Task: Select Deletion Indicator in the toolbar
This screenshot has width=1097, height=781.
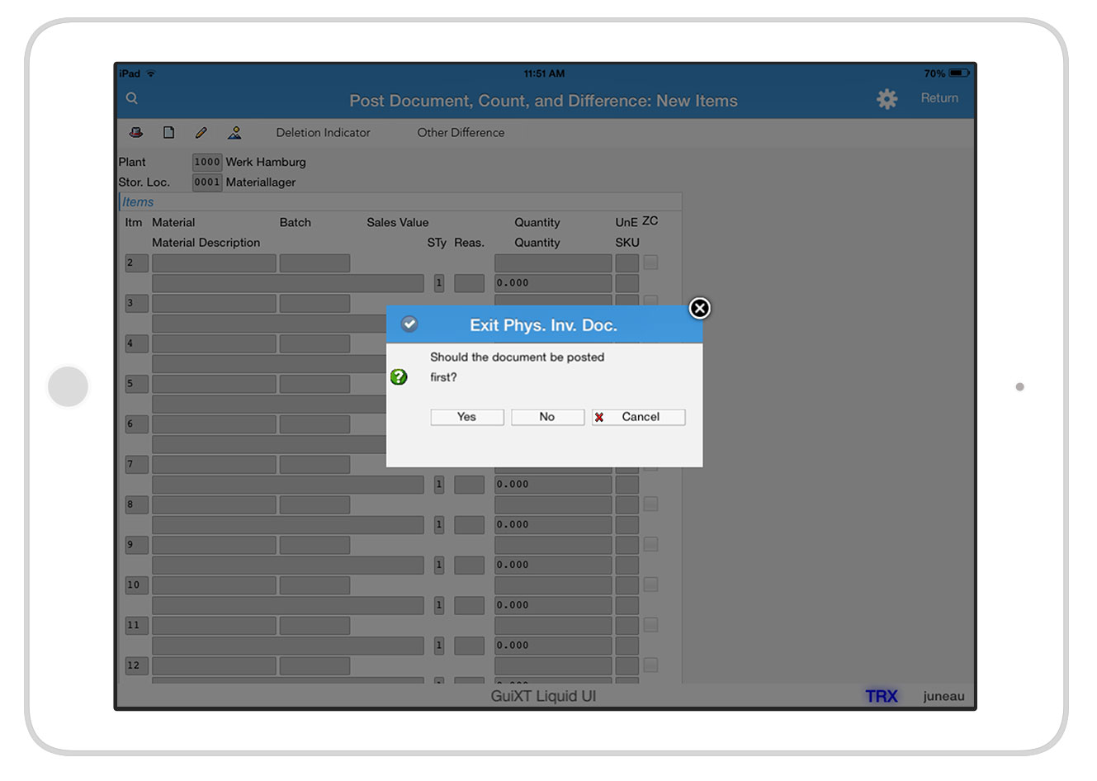Action: 323,132
